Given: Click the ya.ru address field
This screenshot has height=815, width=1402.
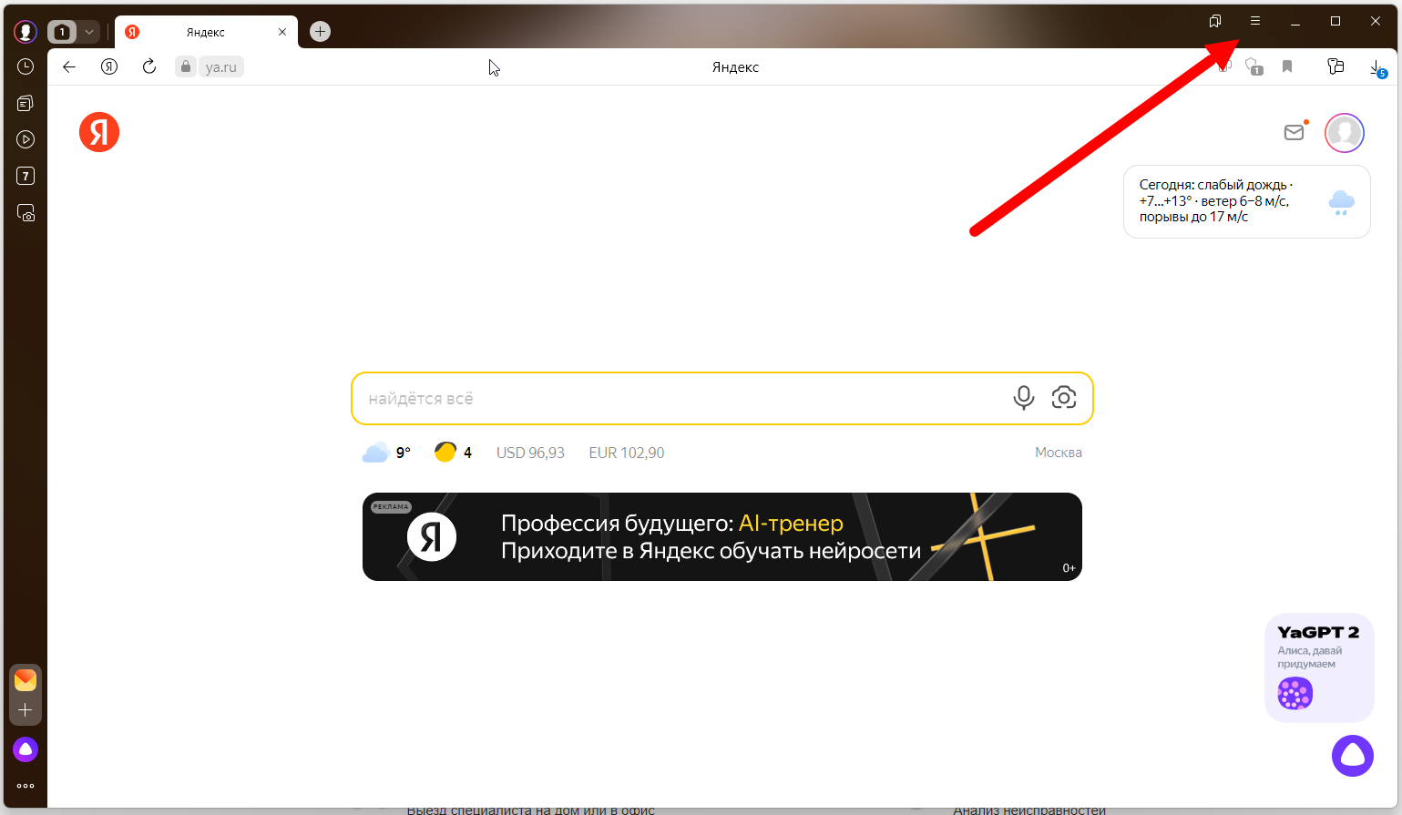Looking at the screenshot, I should pos(221,66).
